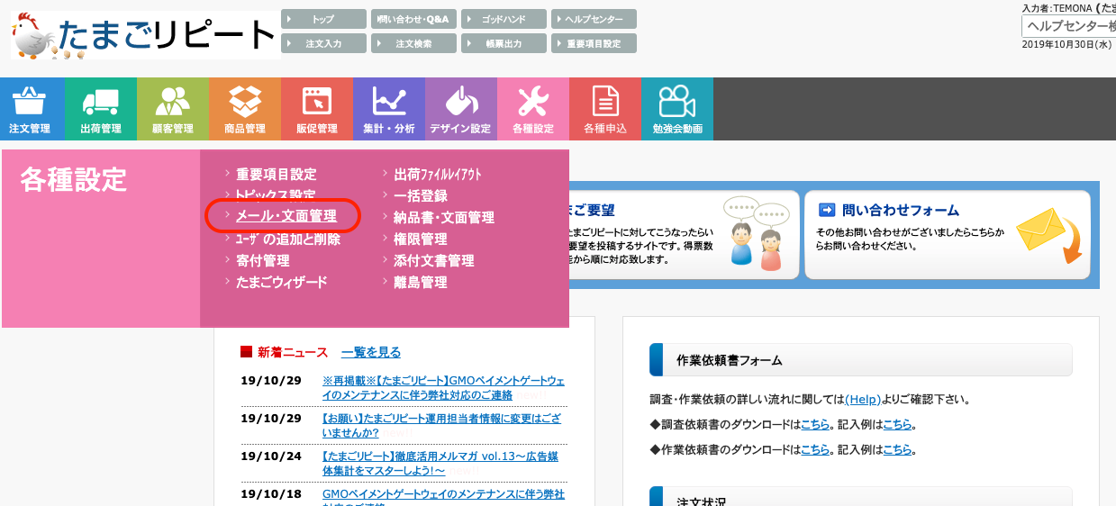Open 問い合わせ・Q&A header button
The height and width of the screenshot is (506, 1116).
(413, 19)
